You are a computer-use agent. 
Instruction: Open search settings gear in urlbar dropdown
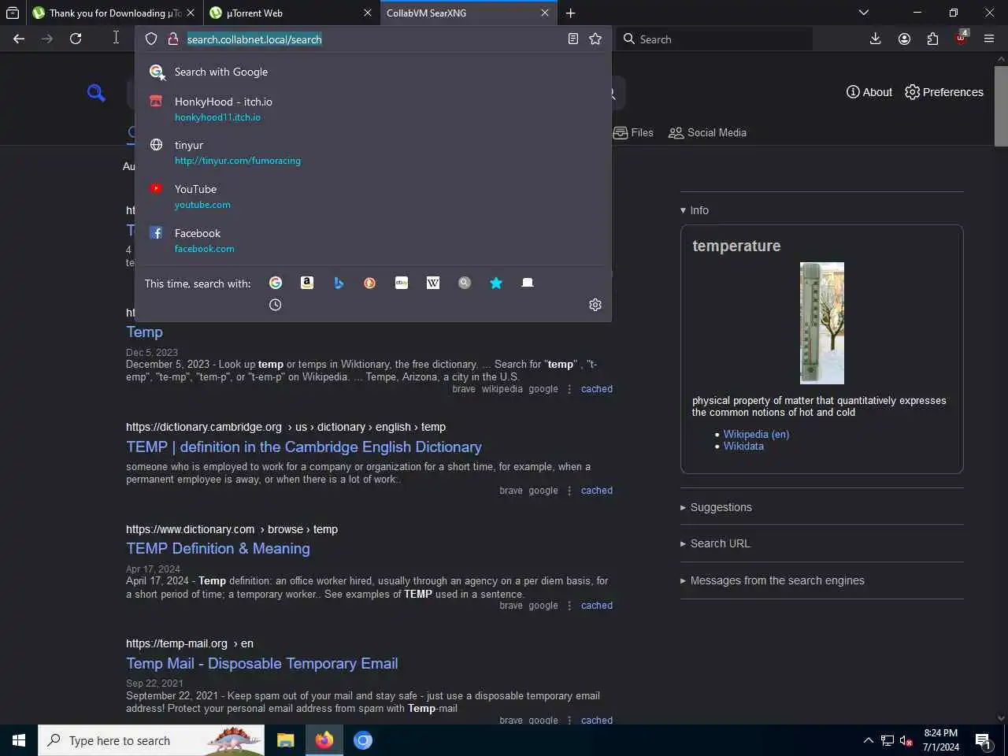click(595, 305)
